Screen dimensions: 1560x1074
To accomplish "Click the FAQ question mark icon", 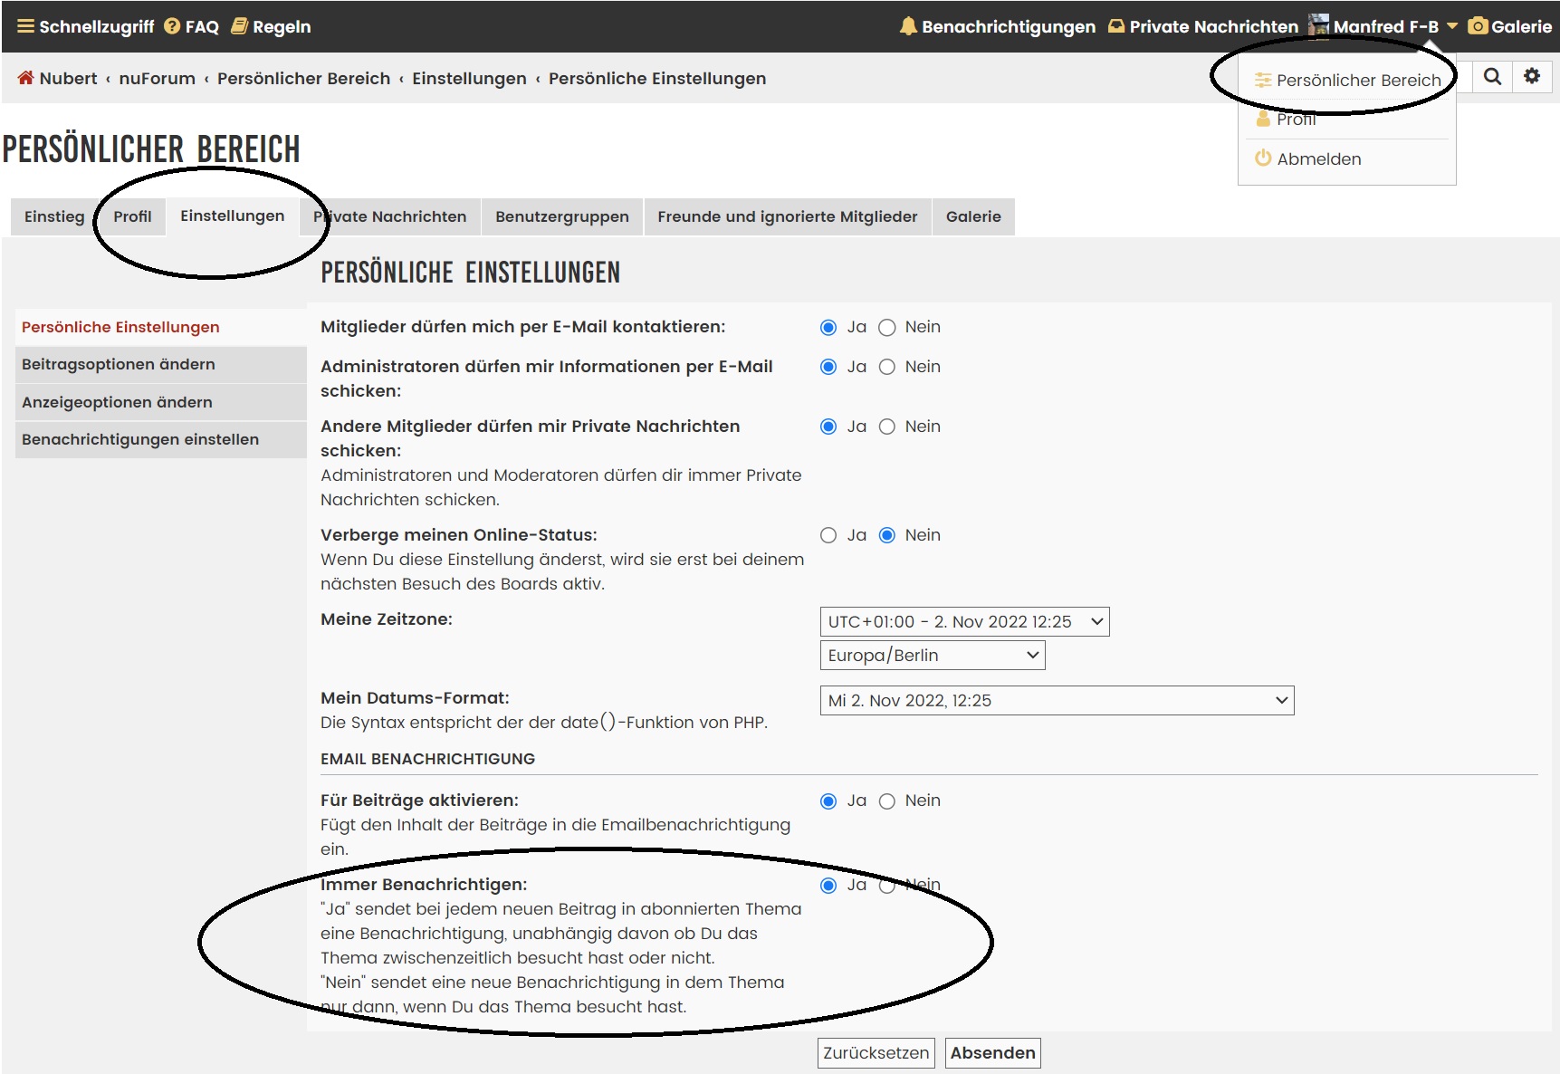I will [172, 26].
